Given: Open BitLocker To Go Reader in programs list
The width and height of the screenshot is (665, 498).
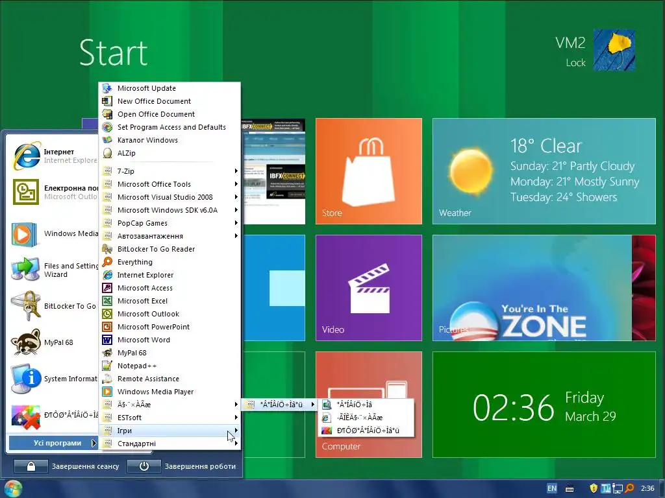Looking at the screenshot, I should (169, 249).
